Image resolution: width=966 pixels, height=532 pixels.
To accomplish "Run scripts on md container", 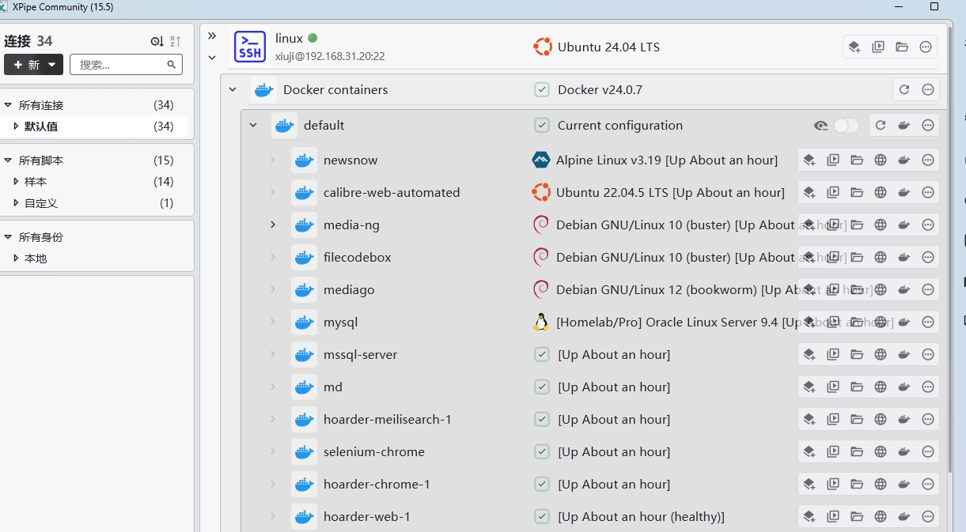I will click(833, 387).
